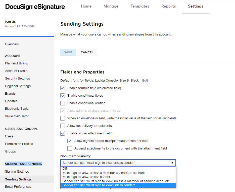Image resolution: width=235 pixels, height=192 pixels.
Task: Pick "Must sign to view, unless a member of sender's account"
Action: [x=104, y=173]
